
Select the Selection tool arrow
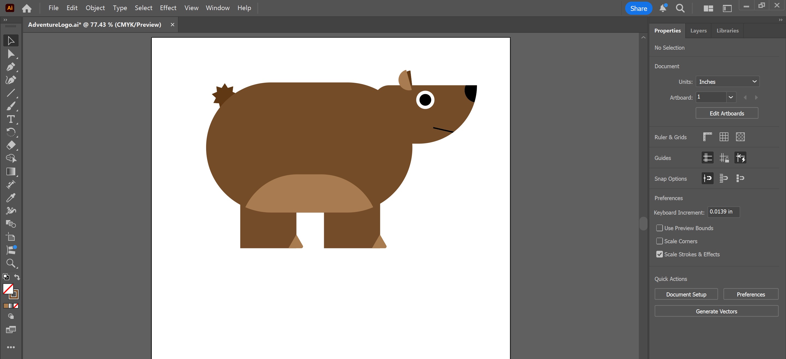click(11, 41)
